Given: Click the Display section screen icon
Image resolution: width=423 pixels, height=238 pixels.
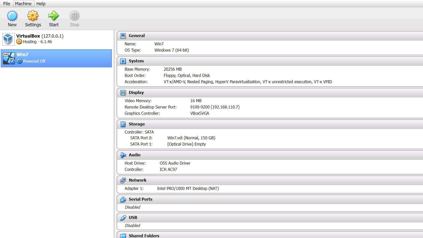Looking at the screenshot, I should [123, 93].
